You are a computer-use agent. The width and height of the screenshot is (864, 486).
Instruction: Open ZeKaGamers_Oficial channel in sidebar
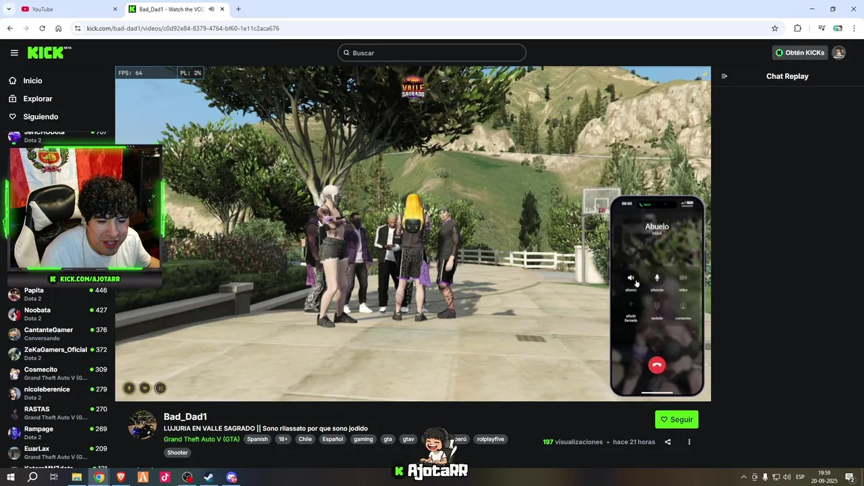coord(57,354)
